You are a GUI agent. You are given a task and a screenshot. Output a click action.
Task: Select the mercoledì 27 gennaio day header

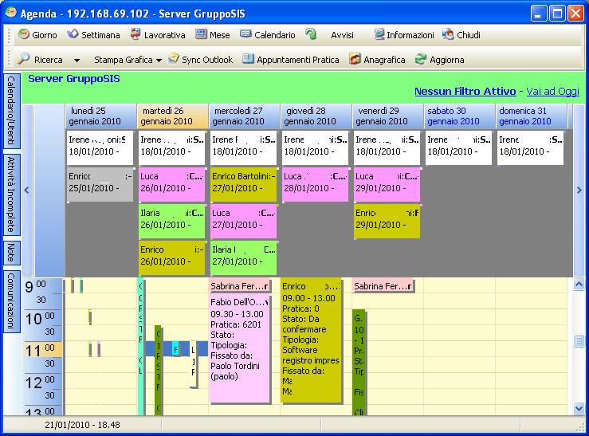coord(244,116)
